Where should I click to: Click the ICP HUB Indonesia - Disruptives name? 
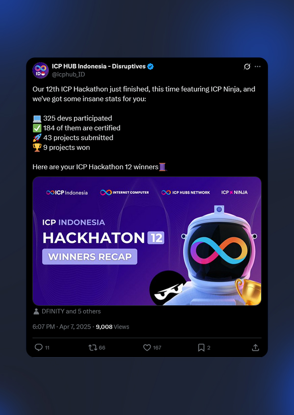point(98,67)
